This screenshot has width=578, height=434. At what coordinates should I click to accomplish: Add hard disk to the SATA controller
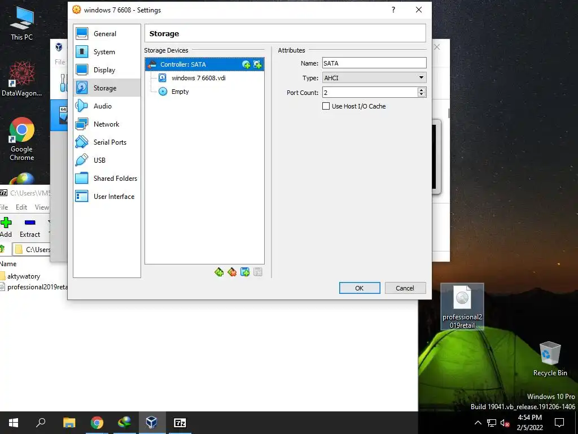point(257,64)
